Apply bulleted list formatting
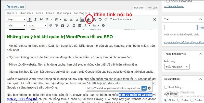This screenshot has height=103, width=204. tap(47, 19)
